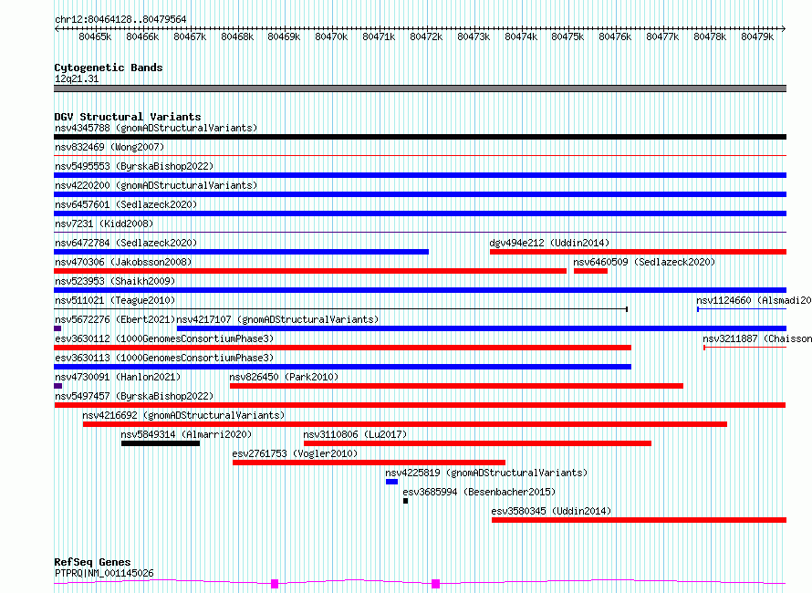
Task: Click the red esv3580345 variant bar
Action: pos(639,520)
